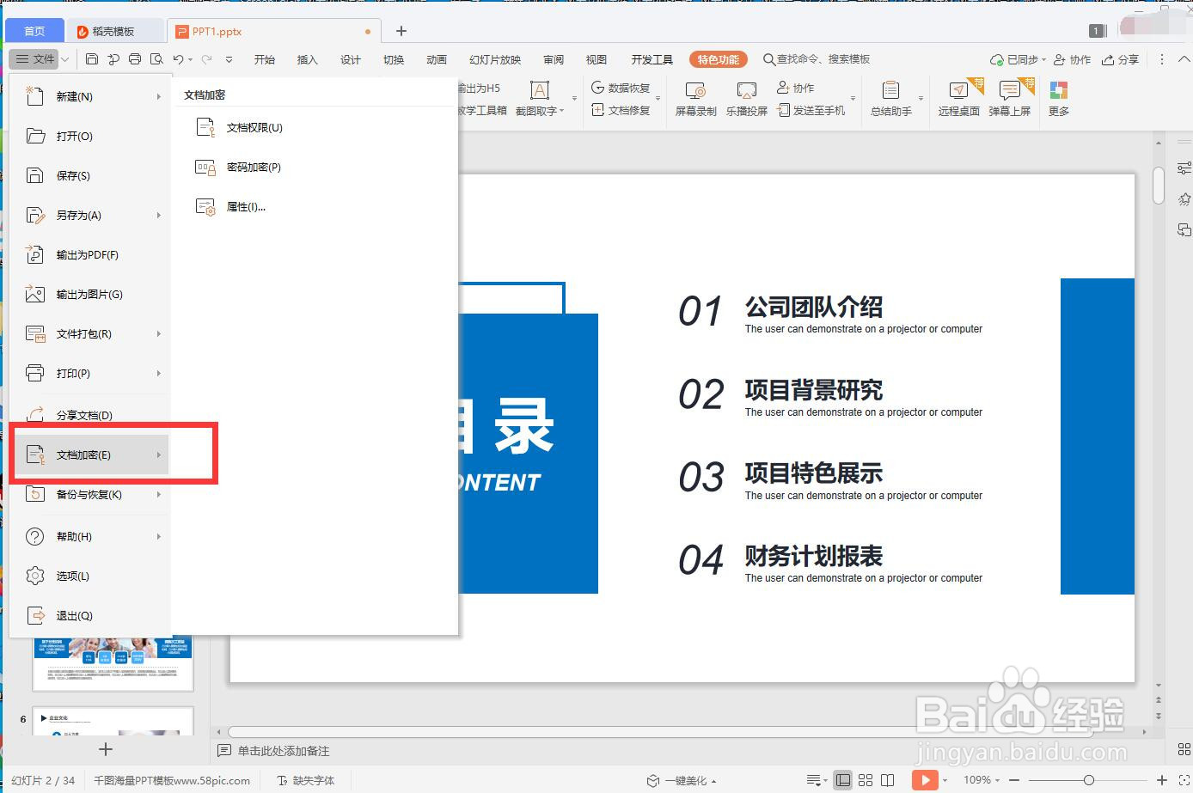Click the undo arrow icon
The height and width of the screenshot is (793, 1193).
tap(178, 59)
